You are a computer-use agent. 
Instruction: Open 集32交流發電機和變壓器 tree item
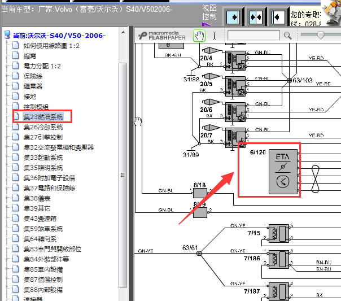[x=59, y=147]
